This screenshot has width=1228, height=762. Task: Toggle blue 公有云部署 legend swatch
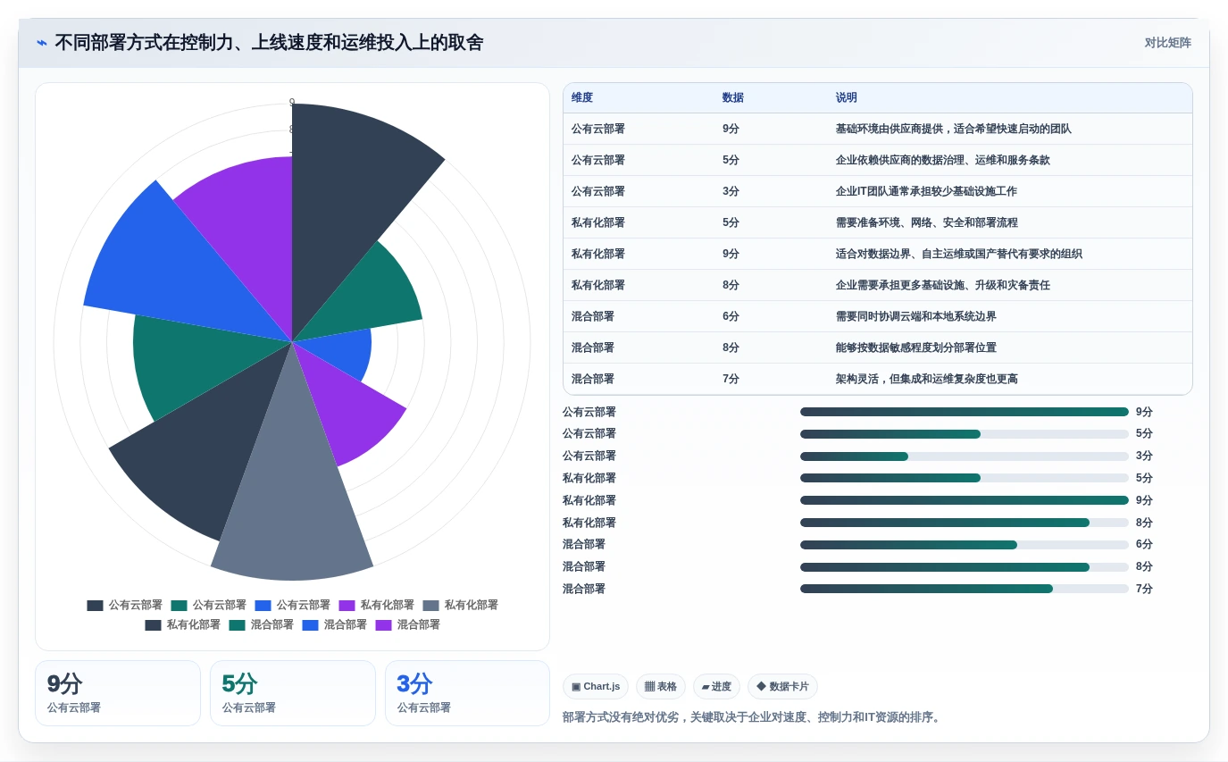point(263,606)
